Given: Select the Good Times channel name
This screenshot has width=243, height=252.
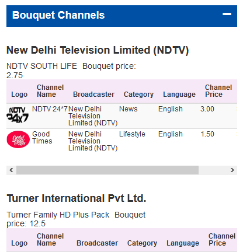Looking at the screenshot, I should pos(42,138).
